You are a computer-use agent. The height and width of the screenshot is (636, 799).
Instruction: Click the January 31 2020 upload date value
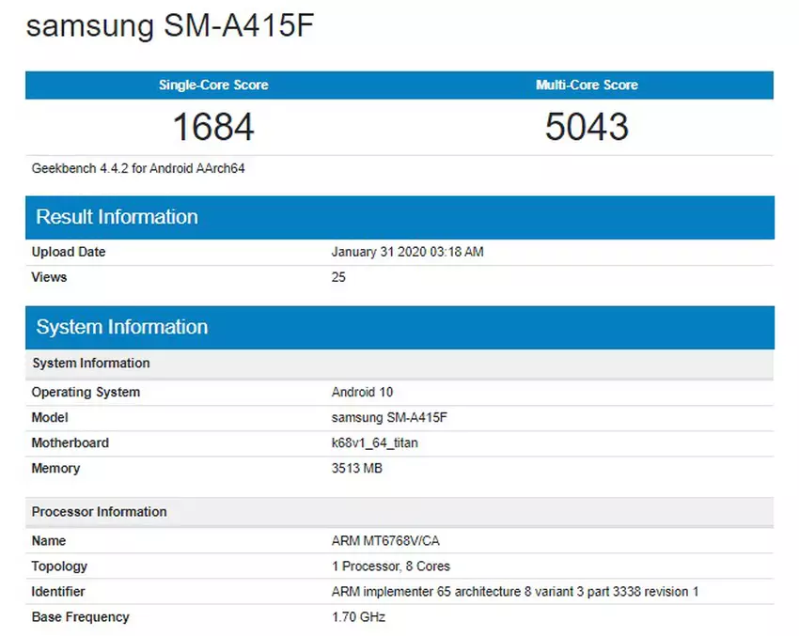(x=407, y=252)
